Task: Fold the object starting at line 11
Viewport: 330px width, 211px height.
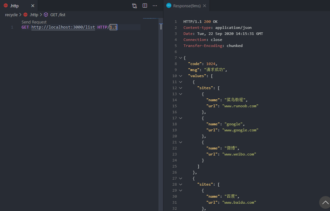Action: 180,82
